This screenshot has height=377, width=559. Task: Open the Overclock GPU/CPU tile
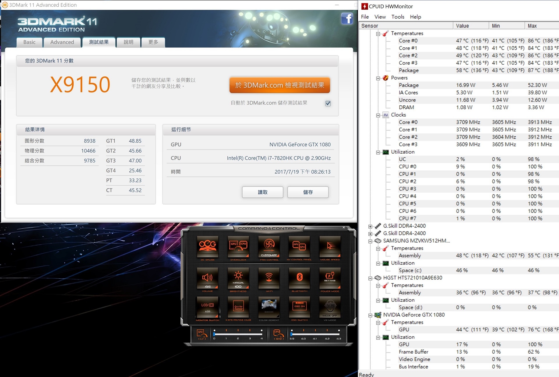(238, 247)
